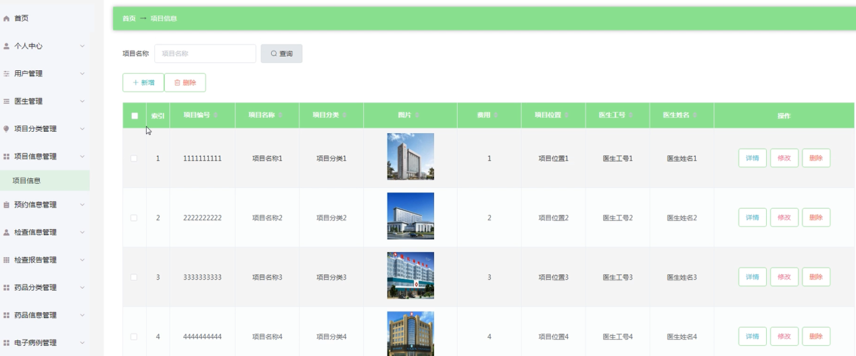Sort by 医生姓名 using its sort arrows

click(x=696, y=116)
